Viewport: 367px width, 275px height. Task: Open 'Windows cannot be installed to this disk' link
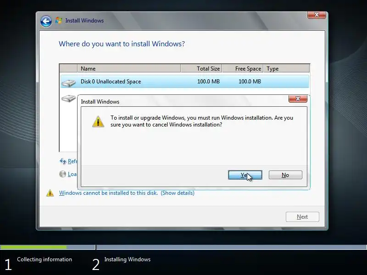click(108, 193)
